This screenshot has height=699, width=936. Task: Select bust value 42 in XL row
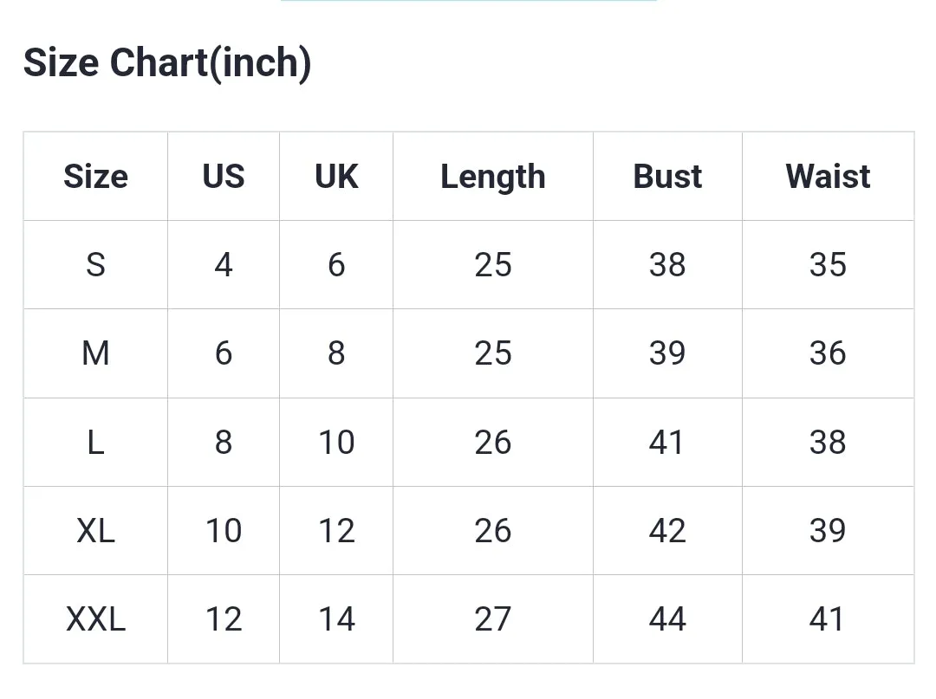point(667,531)
